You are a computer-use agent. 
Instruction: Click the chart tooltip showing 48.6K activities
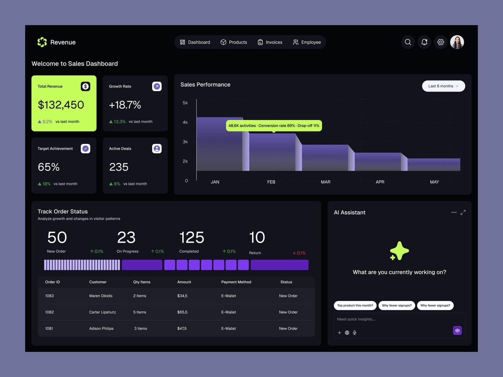tap(274, 126)
